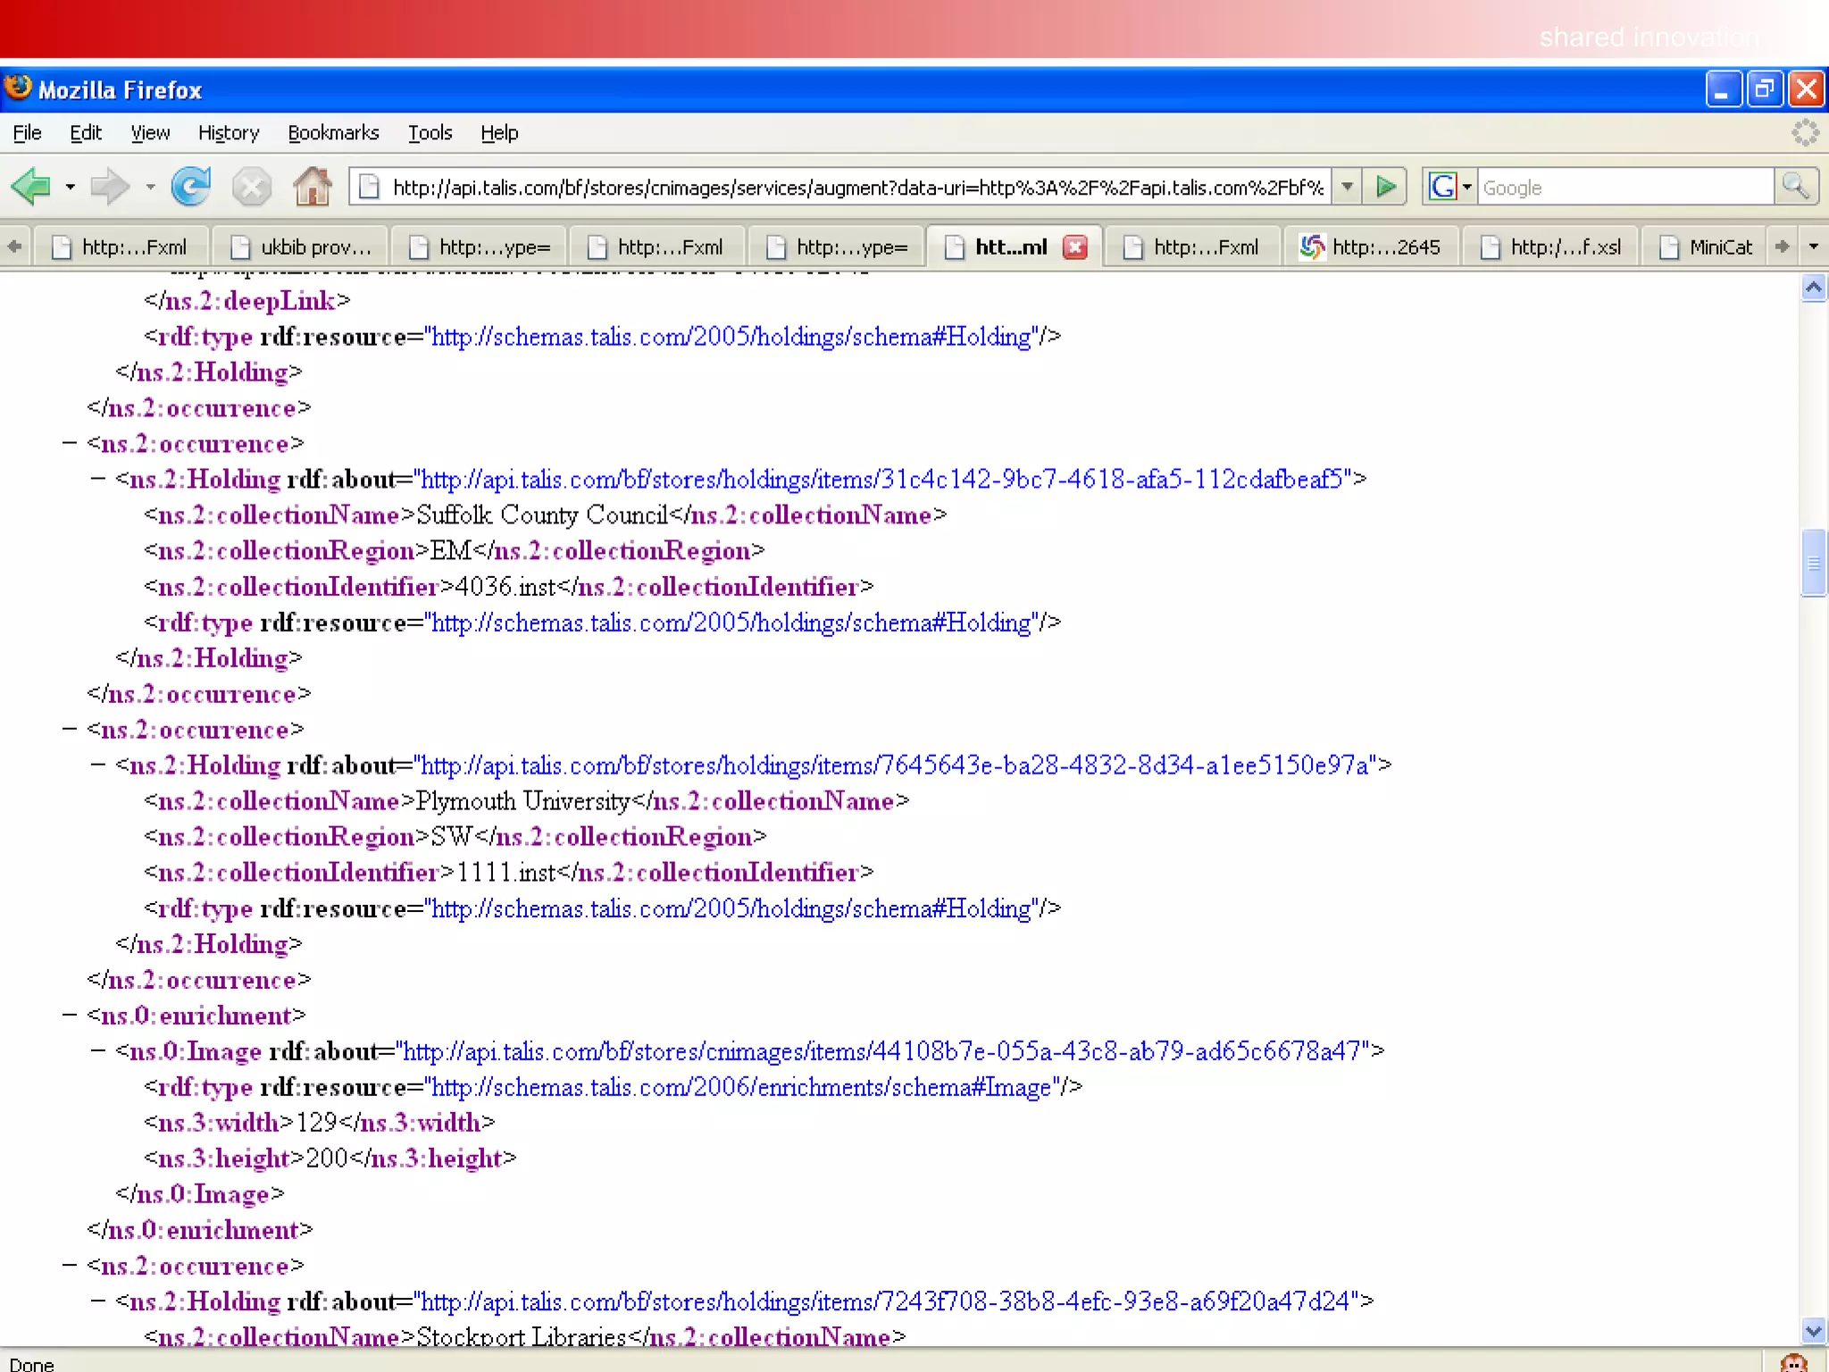This screenshot has height=1372, width=1829.
Task: Select the ukbib prov... tab
Action: click(x=301, y=247)
